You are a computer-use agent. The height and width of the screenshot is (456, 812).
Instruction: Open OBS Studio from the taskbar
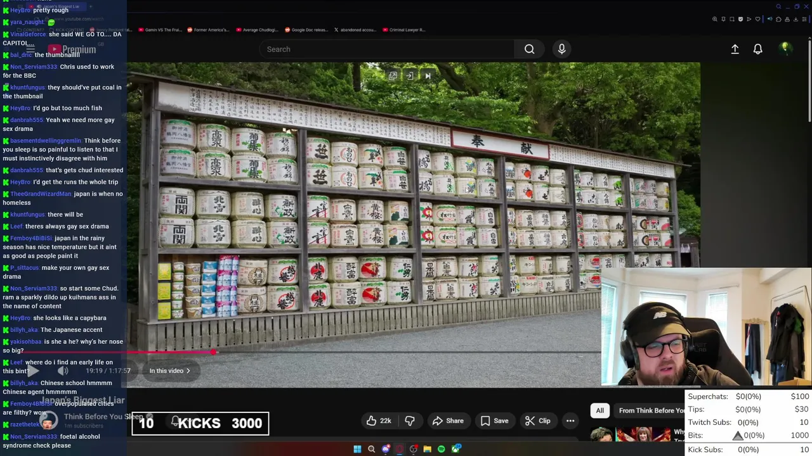pyautogui.click(x=413, y=449)
